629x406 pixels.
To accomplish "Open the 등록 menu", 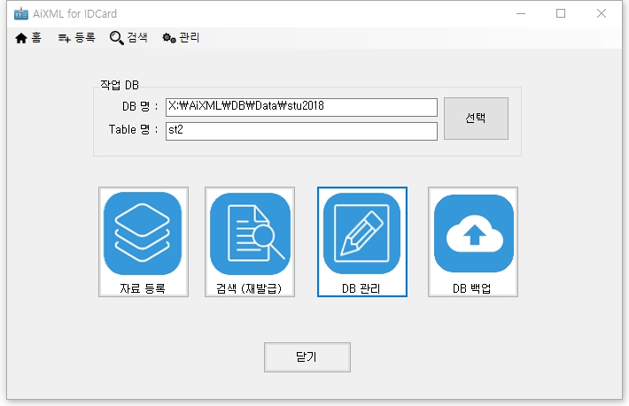I will click(x=76, y=38).
